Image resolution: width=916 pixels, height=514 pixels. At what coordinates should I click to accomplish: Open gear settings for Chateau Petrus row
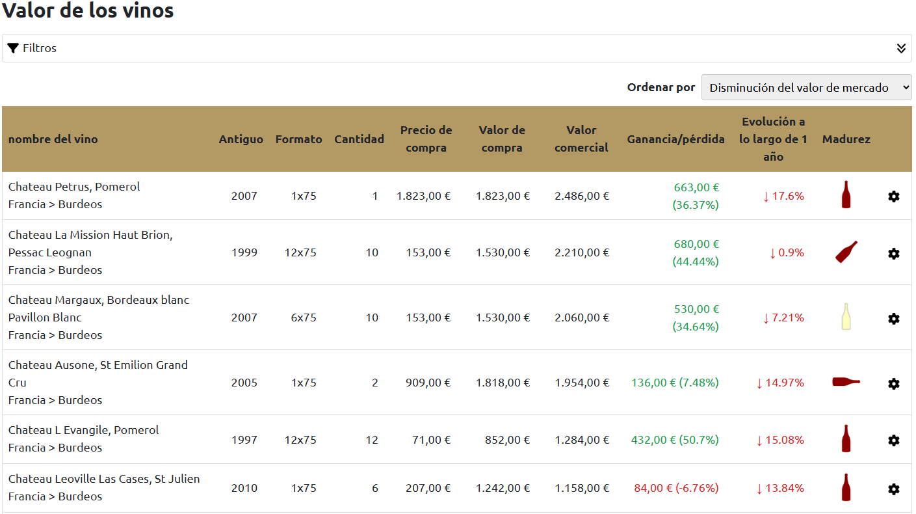pyautogui.click(x=894, y=196)
